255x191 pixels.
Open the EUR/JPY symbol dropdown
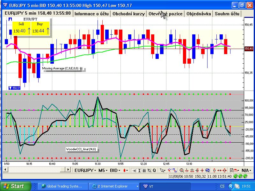(x=85, y=170)
